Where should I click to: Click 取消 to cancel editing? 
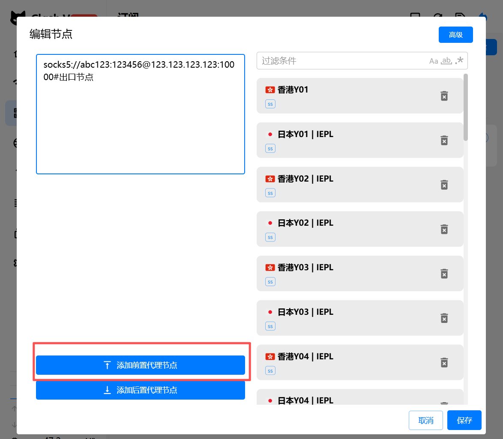pos(426,420)
